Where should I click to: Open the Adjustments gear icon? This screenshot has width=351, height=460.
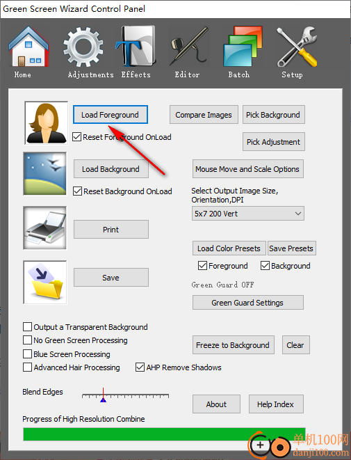[x=83, y=47]
